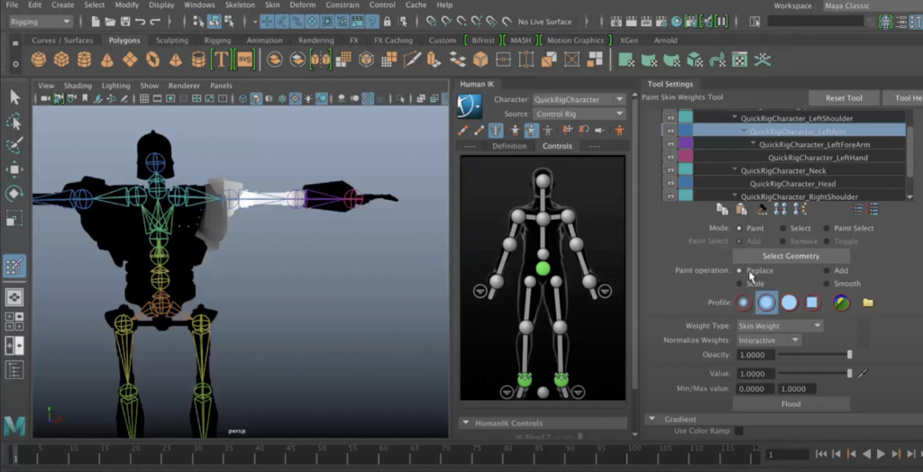Select the Select mode radio button
This screenshot has width=923, height=472.
click(783, 229)
